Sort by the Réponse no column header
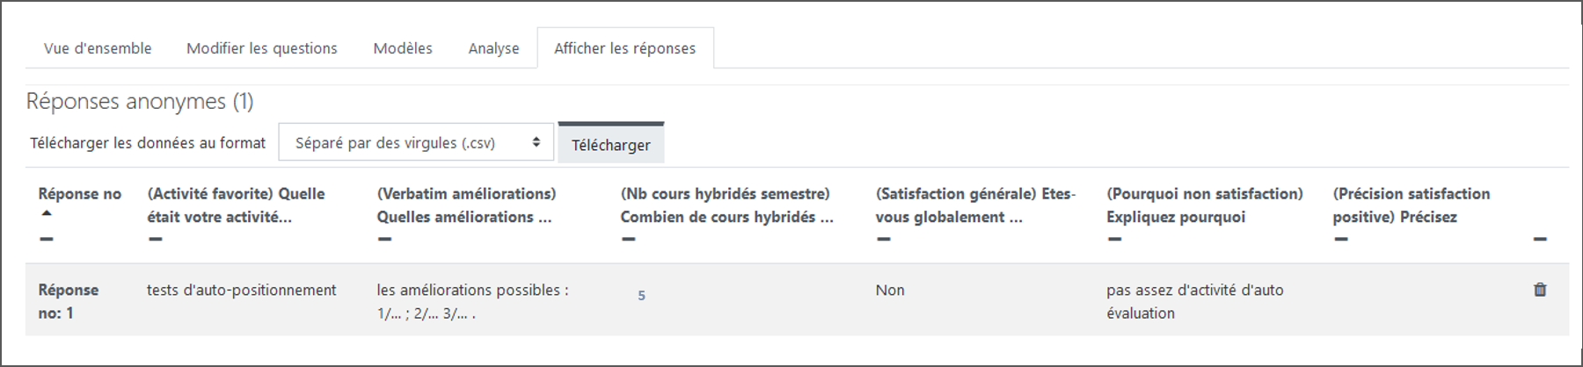Viewport: 1583px width, 367px height. [x=79, y=194]
